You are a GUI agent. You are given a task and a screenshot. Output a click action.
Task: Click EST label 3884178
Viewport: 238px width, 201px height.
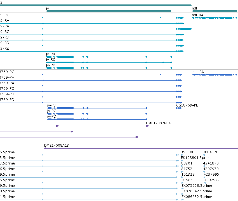click(x=211, y=152)
